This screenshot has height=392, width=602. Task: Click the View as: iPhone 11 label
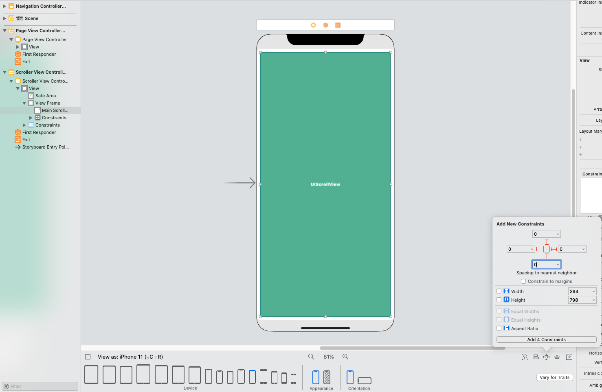130,357
